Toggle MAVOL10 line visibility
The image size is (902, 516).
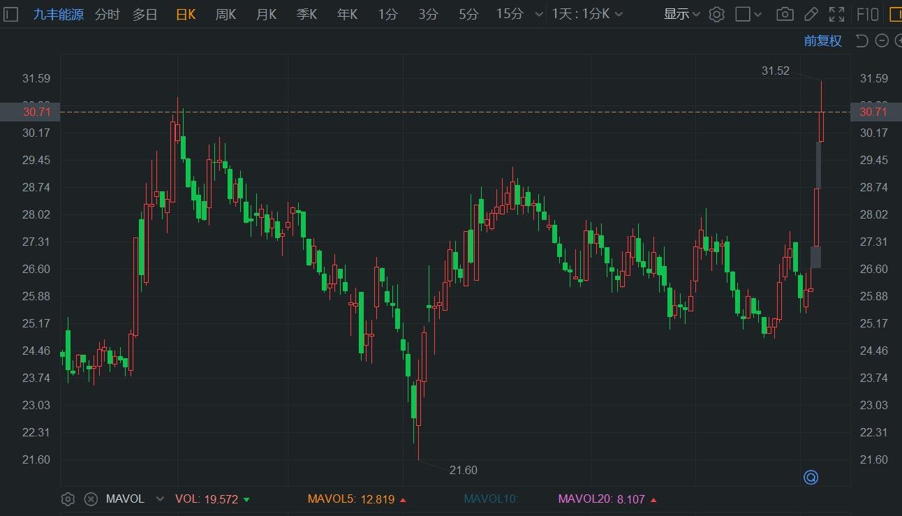pos(491,499)
